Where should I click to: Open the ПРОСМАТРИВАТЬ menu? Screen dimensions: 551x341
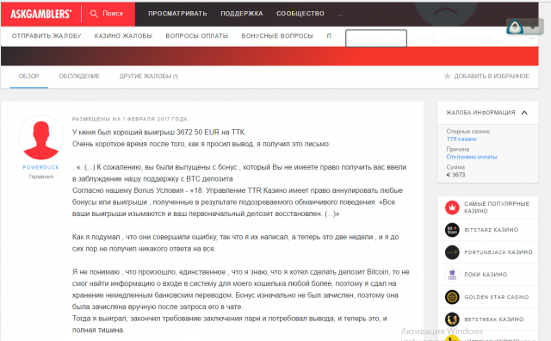pos(177,14)
